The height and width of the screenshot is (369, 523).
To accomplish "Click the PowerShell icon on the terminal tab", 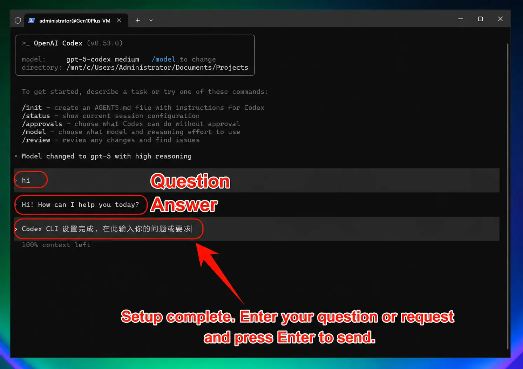I will pos(32,20).
